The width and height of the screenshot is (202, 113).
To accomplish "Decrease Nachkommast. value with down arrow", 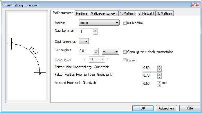I will [x=95, y=33].
